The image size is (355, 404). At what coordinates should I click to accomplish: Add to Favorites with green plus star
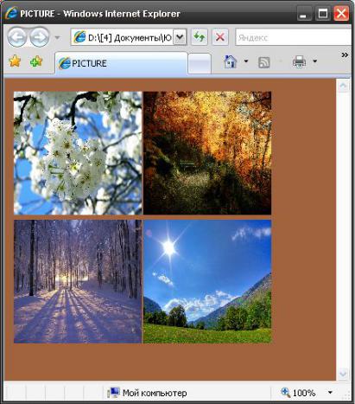click(36, 61)
